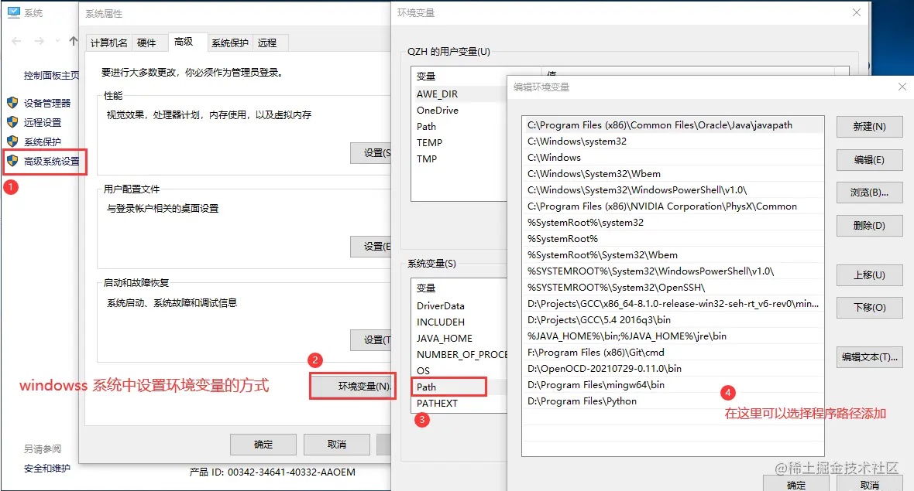
Task: Select D:\Program Files\Python entry
Action: (672, 401)
